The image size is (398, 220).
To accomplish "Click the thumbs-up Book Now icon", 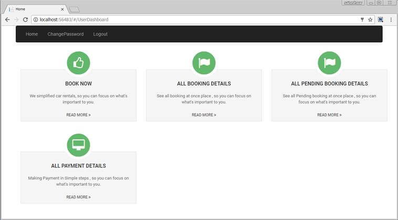I will 78,63.
